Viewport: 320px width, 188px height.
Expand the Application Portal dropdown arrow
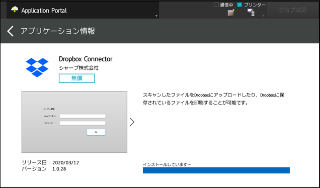156,16
